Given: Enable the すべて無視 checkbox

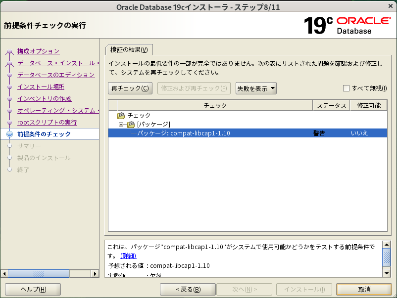Looking at the screenshot, I should click(x=346, y=88).
